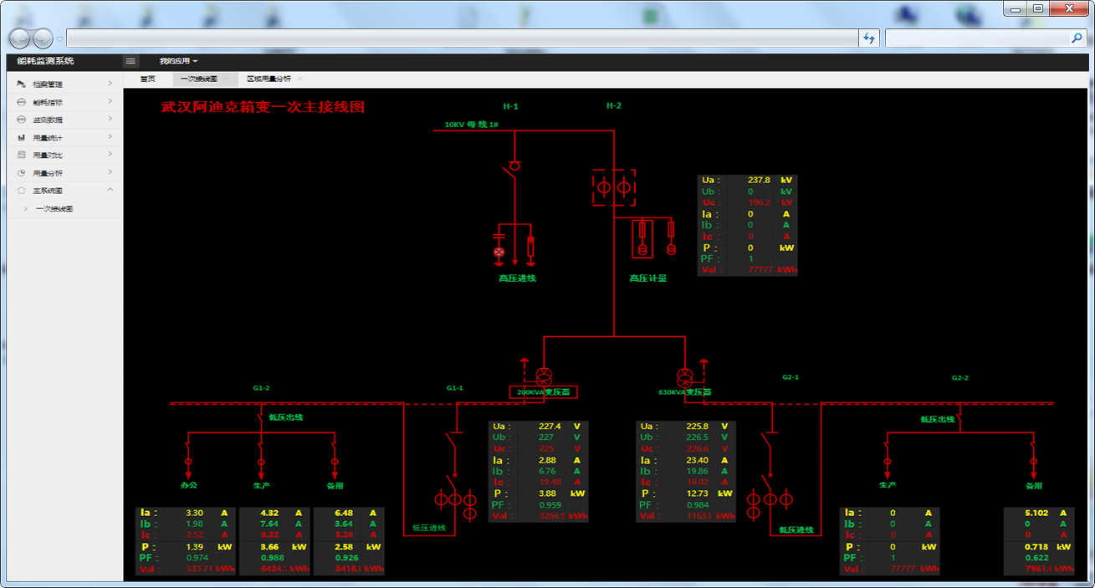
Task: Click the 用量分析 pie chart icon
Action: point(22,173)
